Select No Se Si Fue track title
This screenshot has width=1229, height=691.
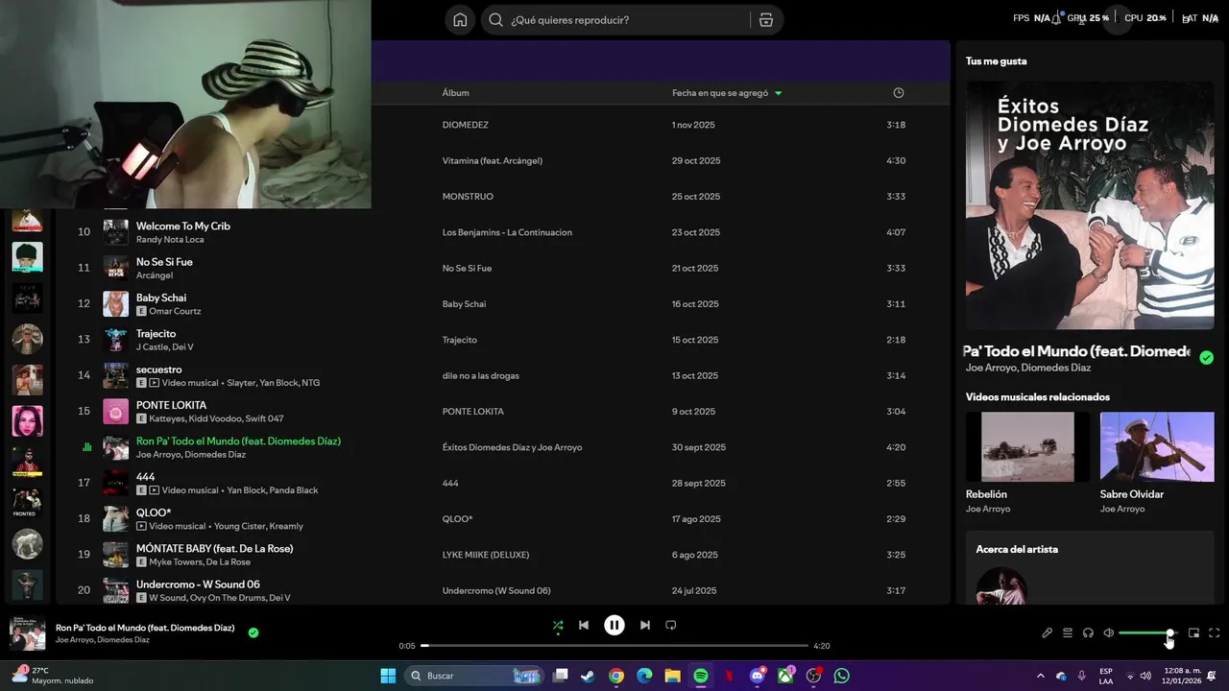point(164,262)
